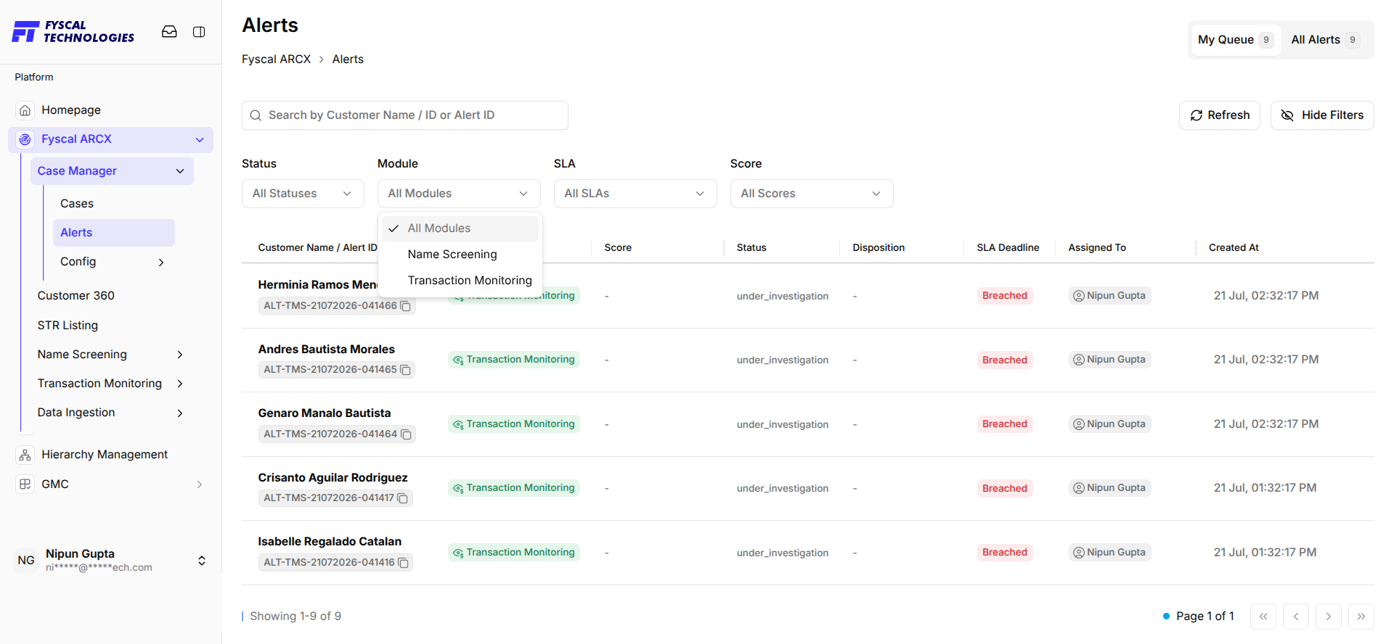1394x644 pixels.
Task: Open the All Statuses dropdown
Action: click(303, 194)
